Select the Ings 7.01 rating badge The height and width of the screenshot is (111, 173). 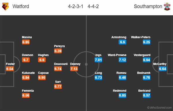tap(98, 60)
